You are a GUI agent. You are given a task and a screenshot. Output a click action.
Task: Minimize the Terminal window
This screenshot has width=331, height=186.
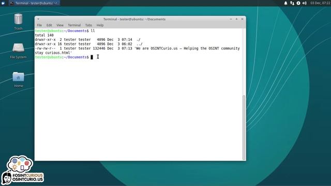point(231,19)
